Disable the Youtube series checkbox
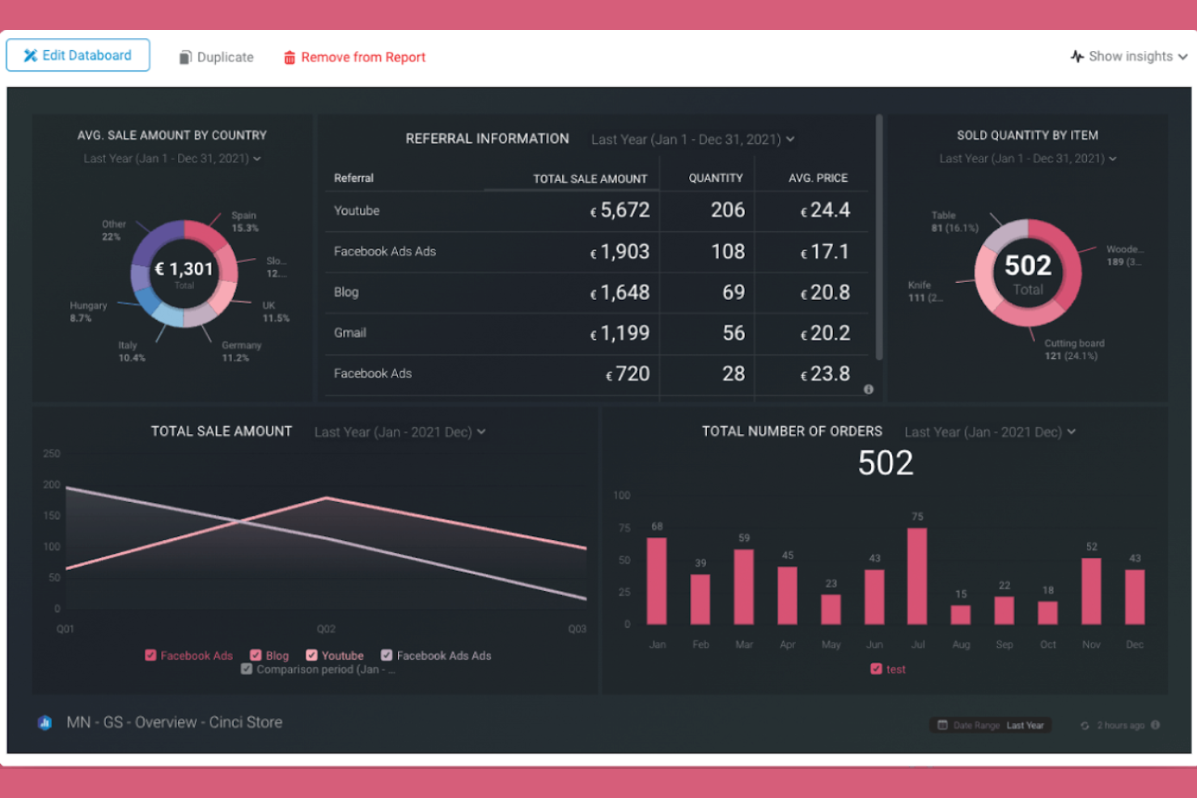Screen dimensions: 1197x798 [x=311, y=655]
